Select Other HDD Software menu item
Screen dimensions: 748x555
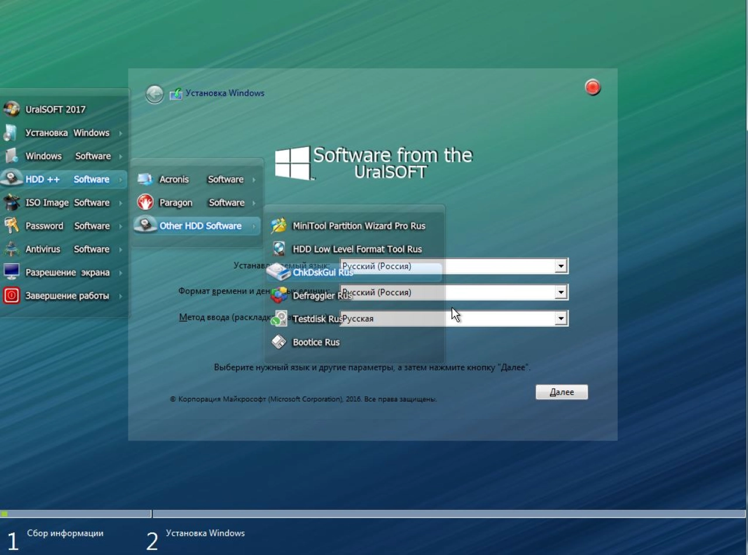click(198, 226)
